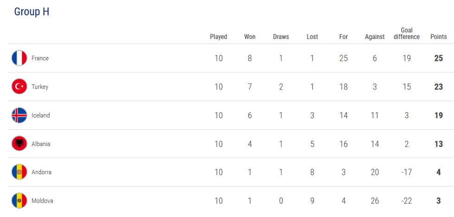The image size is (454, 217).
Task: Click the Albania flag icon
Action: (19, 144)
